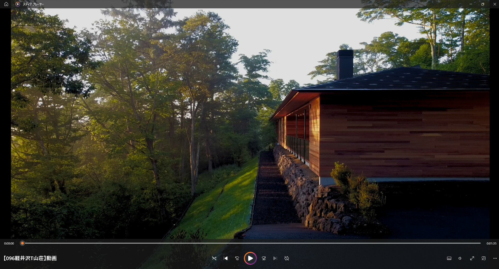499x269 pixels.
Task: Enter full screen mode
Action: [x=472, y=258]
